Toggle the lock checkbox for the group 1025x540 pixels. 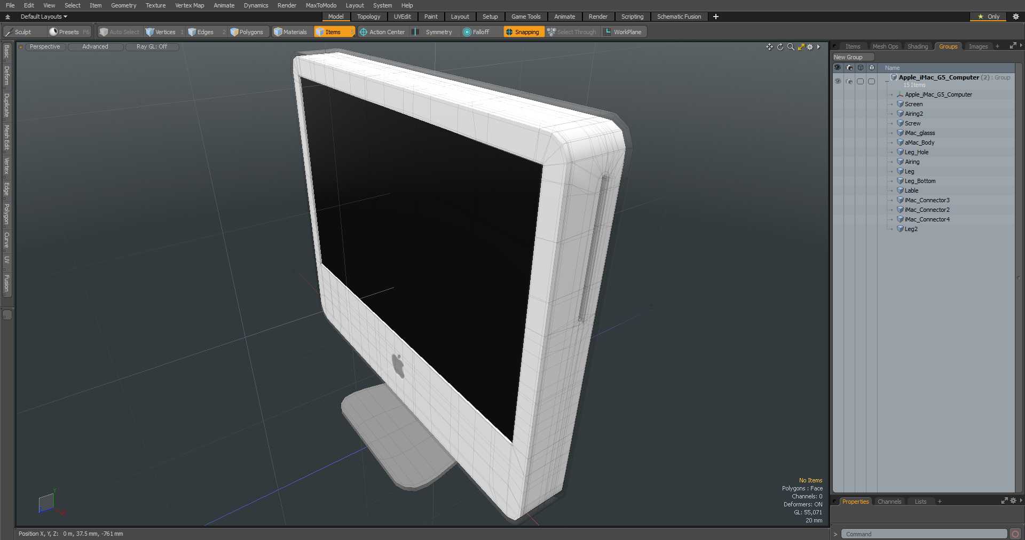point(860,81)
